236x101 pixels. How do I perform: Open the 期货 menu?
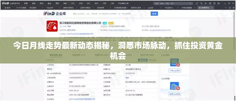pos(42,3)
